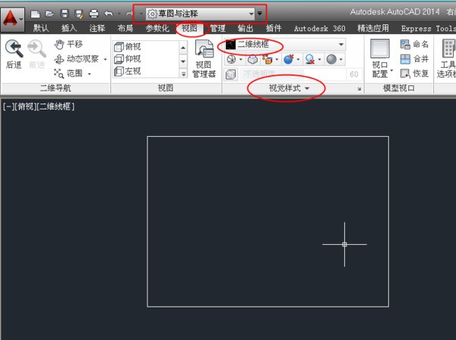Viewport: 456px width, 340px height.
Task: Expand the 视觉样式 panel
Action: coord(290,89)
